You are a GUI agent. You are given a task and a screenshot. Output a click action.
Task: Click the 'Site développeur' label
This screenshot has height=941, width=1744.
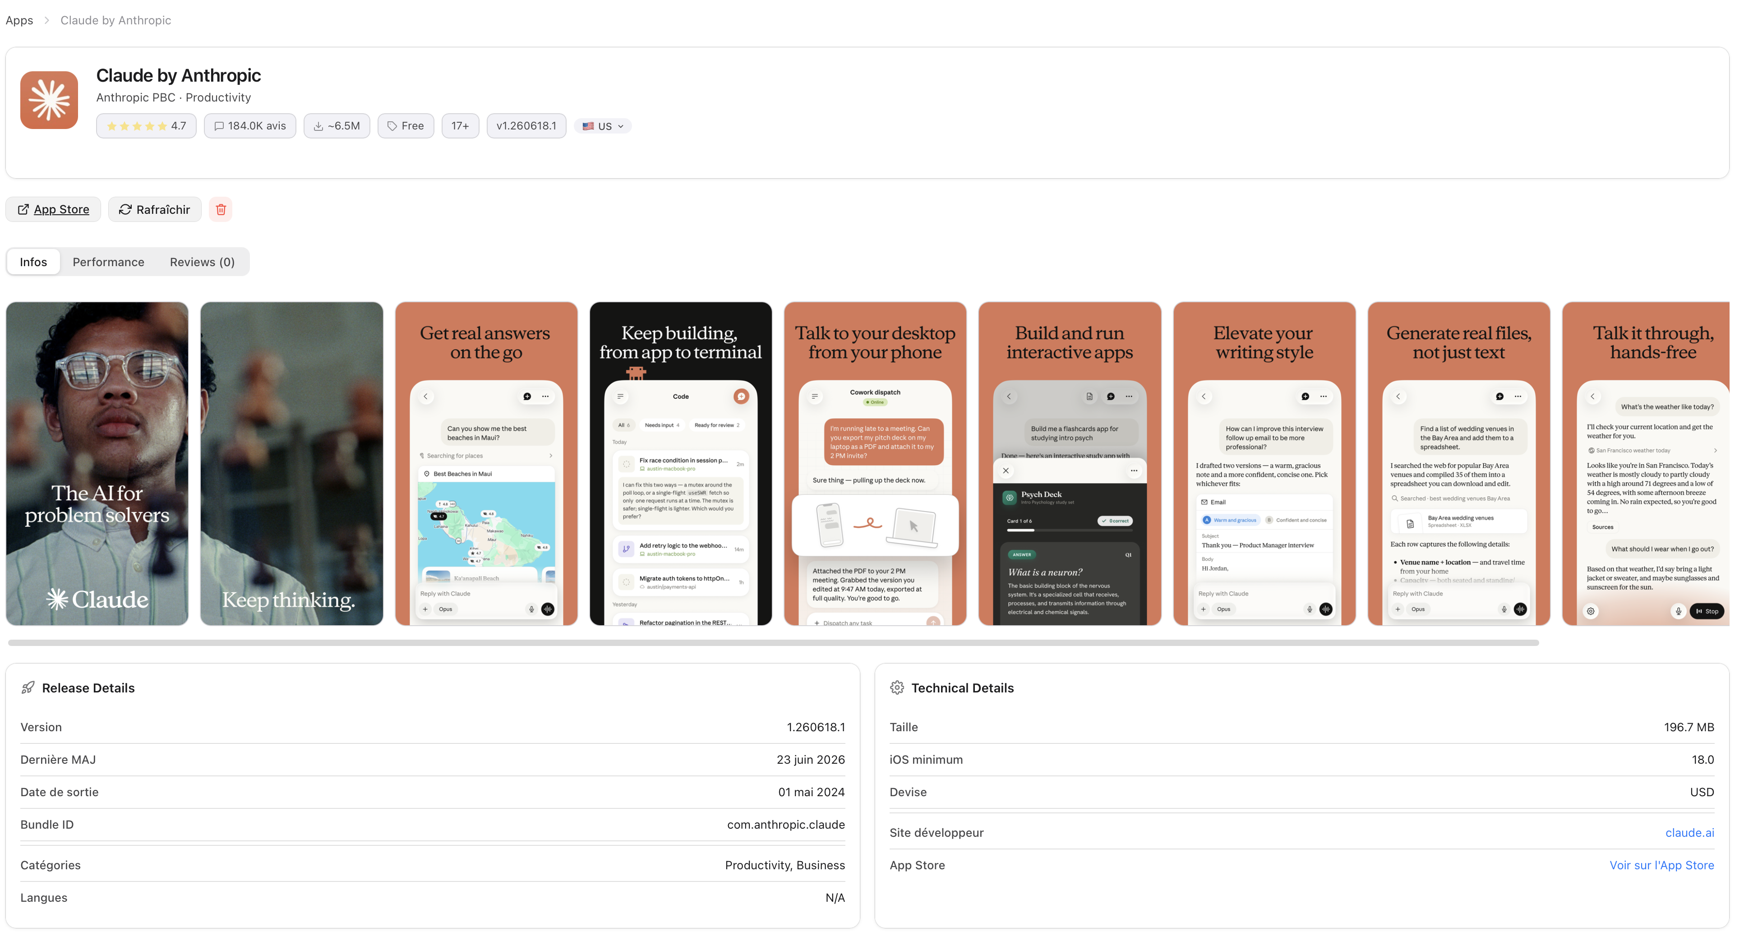(x=937, y=833)
